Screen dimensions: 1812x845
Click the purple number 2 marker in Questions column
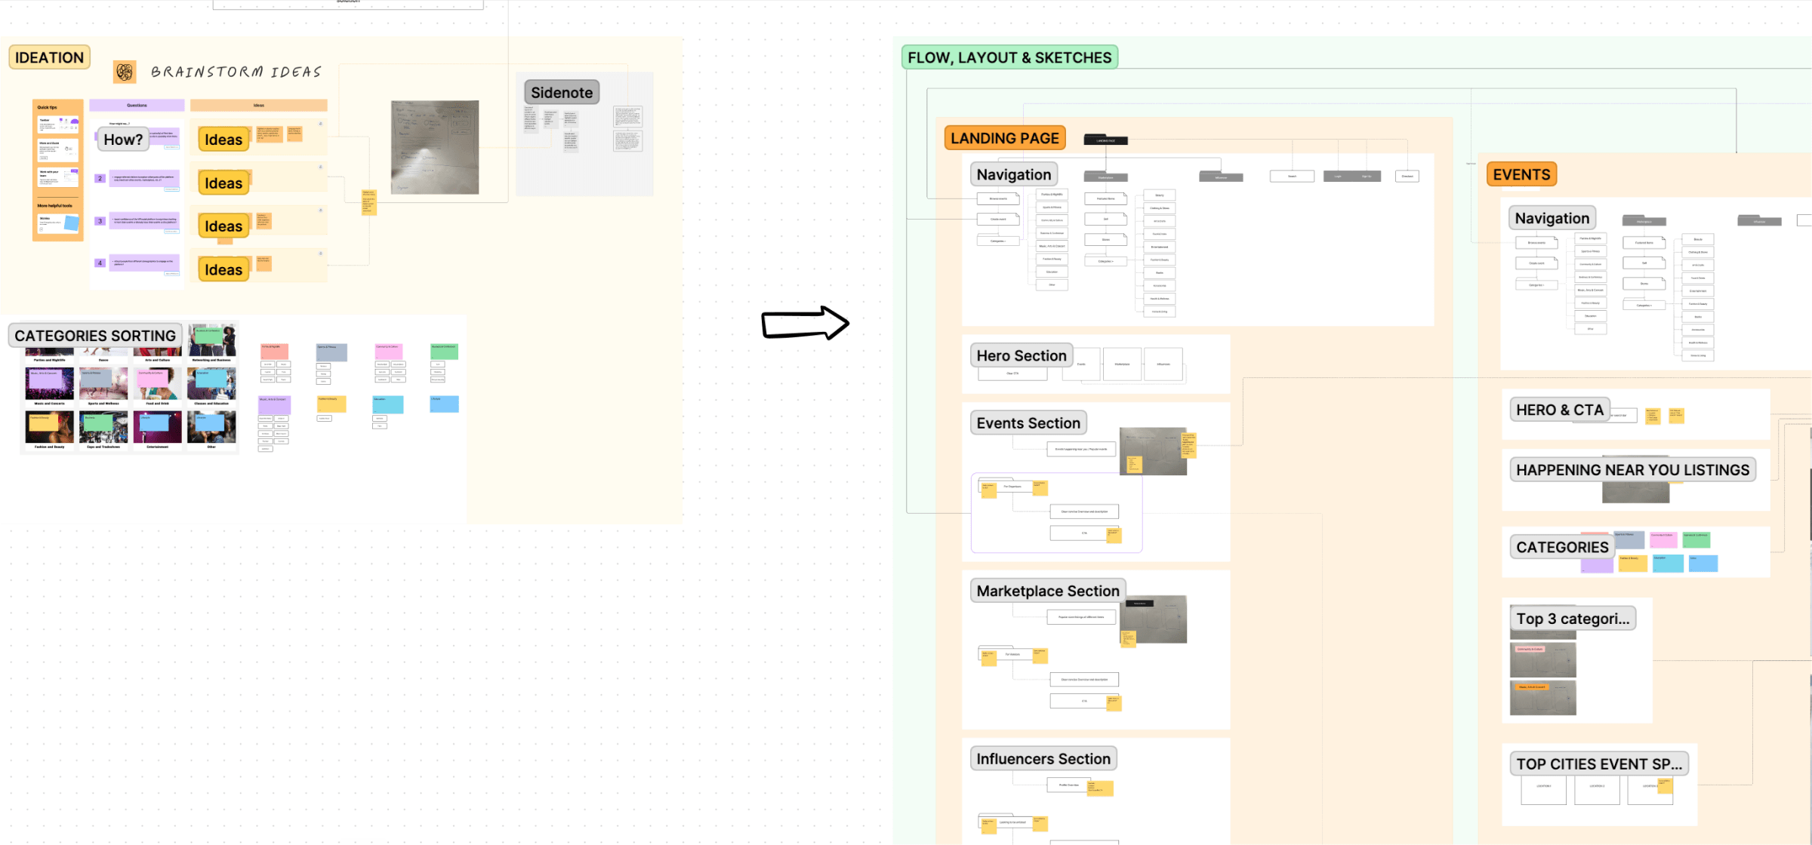(100, 178)
